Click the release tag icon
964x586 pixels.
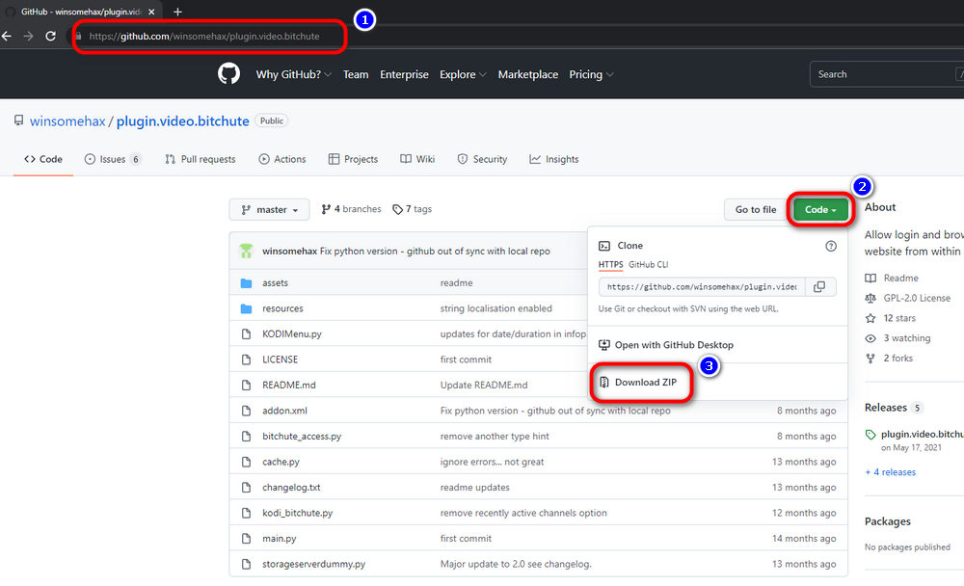click(x=870, y=435)
